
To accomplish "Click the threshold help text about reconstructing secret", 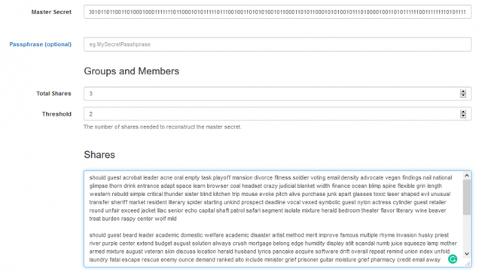I will click(x=163, y=127).
